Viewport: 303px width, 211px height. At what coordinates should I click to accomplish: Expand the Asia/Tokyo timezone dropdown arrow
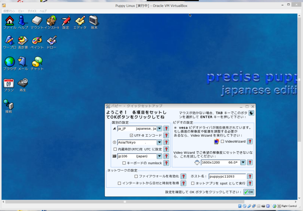click(159, 142)
